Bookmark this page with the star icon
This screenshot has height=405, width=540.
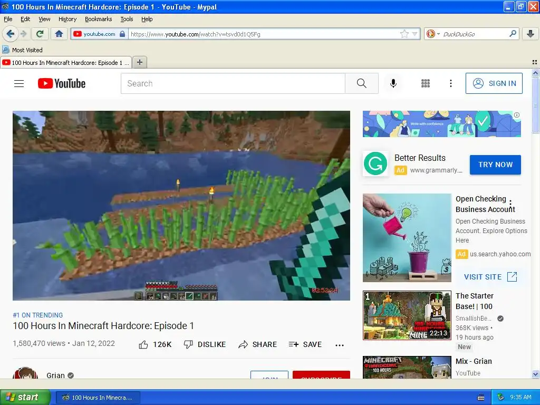[404, 34]
